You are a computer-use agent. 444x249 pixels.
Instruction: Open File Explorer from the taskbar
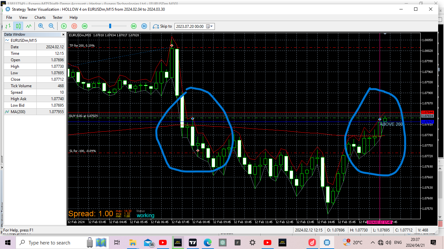pyautogui.click(x=133, y=243)
